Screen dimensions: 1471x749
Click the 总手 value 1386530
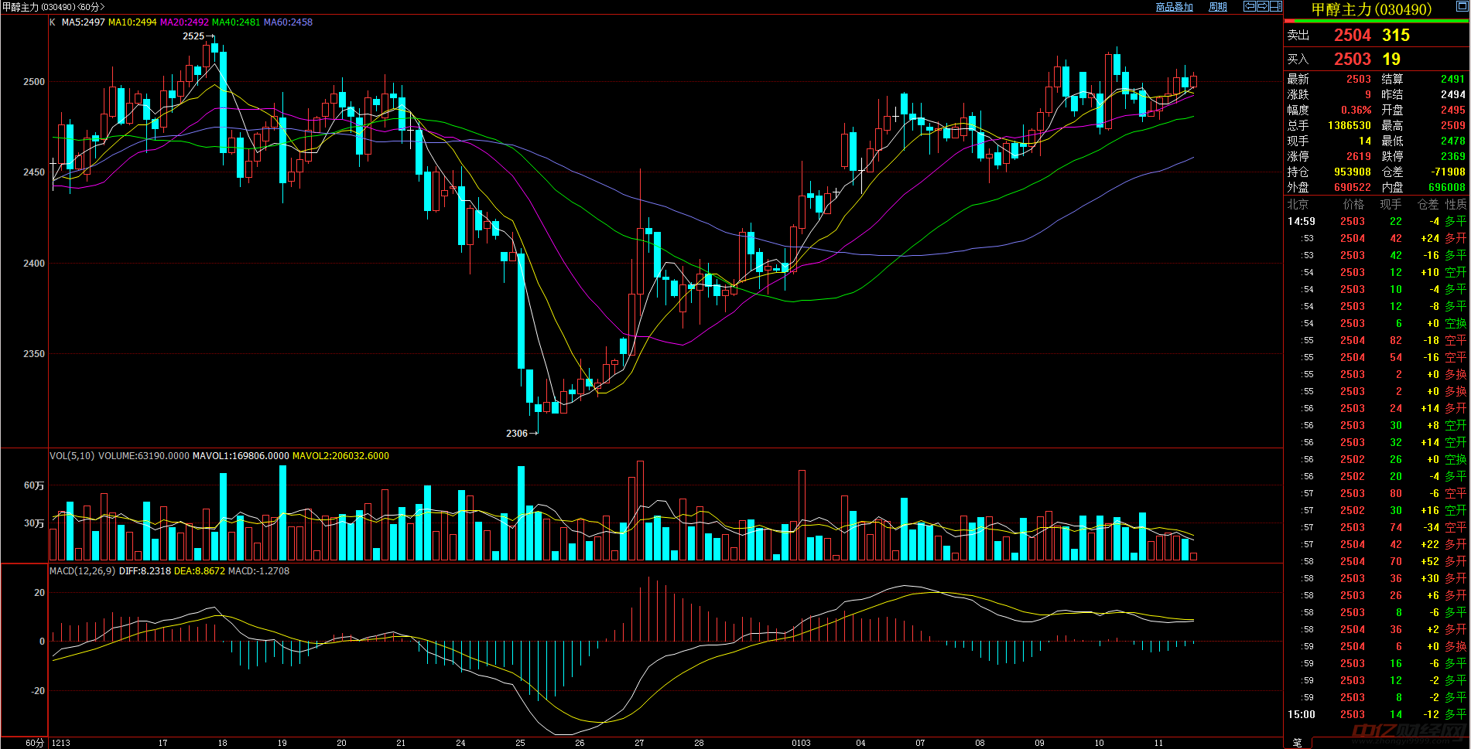(1349, 126)
